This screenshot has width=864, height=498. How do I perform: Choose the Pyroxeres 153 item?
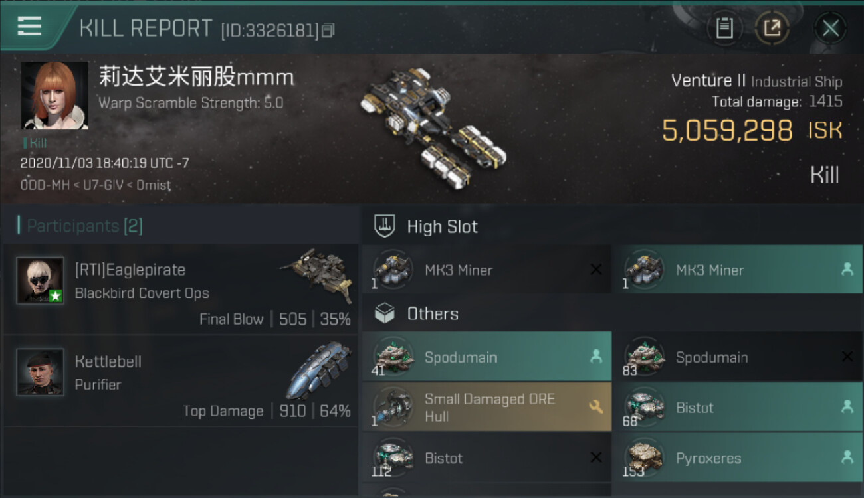pyautogui.click(x=738, y=458)
